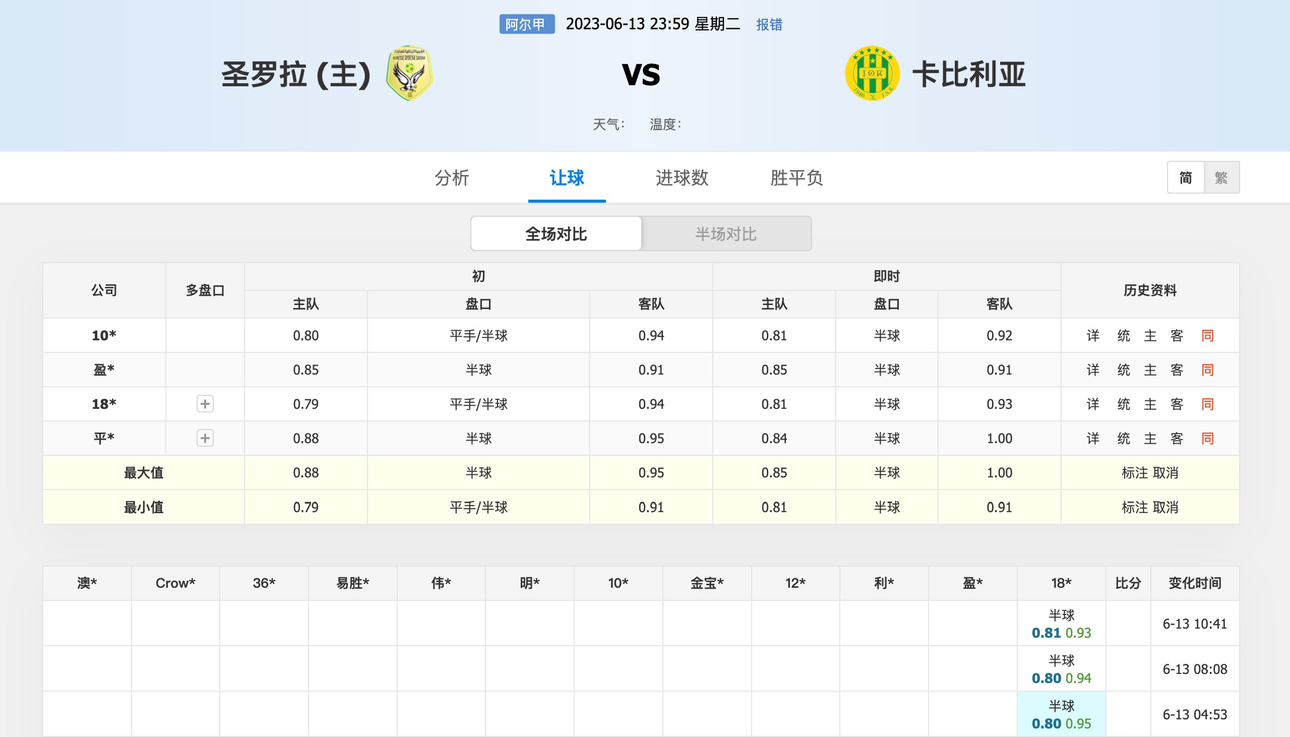Click the 卡比利亚 away team crest
1290x737 pixels.
tap(872, 74)
